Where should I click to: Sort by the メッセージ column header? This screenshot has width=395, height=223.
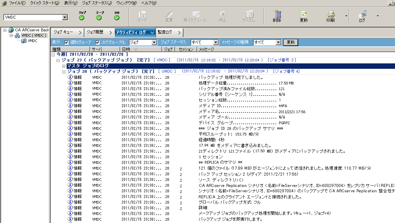[x=296, y=49]
